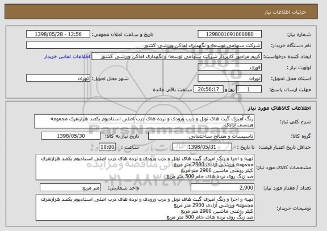Click the price validity date 1398/05/31
Screen dimensions: 327x231
point(202,147)
